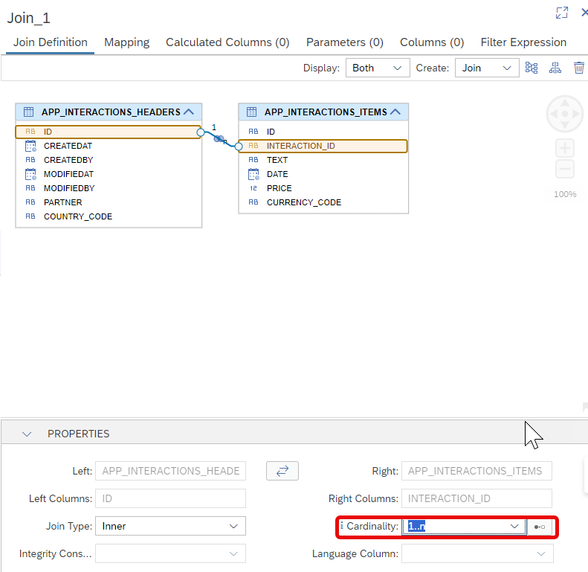Click the propose cardinality button
The image size is (588, 572).
540,527
